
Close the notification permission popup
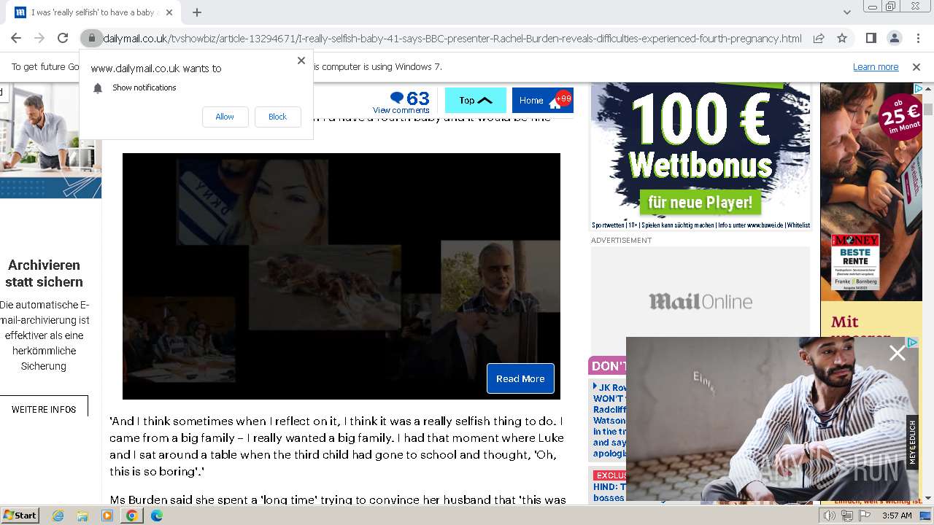click(301, 61)
